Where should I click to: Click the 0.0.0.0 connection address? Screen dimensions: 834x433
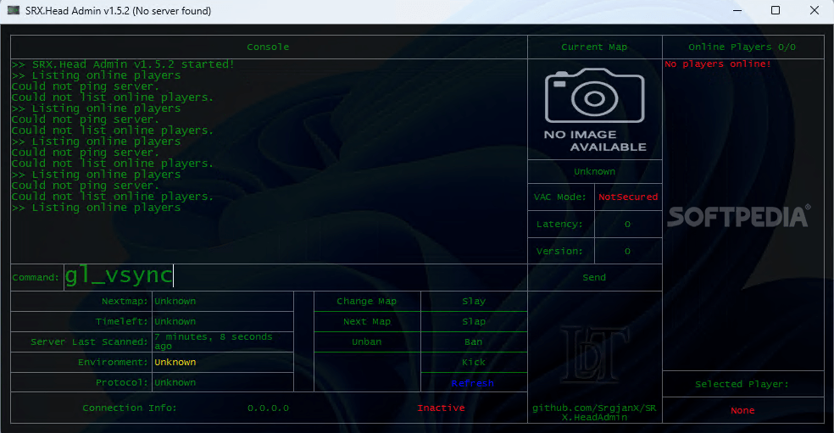coord(268,408)
